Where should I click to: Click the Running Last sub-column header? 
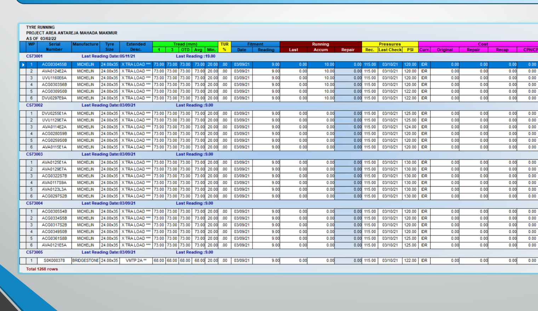click(293, 50)
